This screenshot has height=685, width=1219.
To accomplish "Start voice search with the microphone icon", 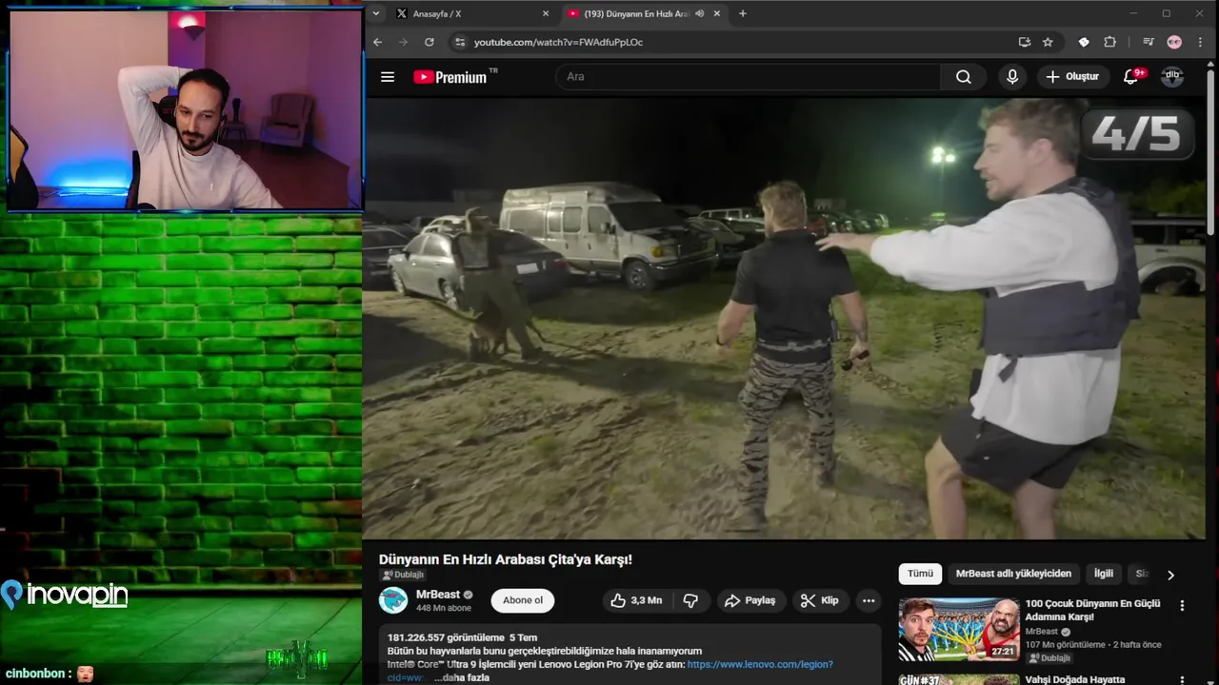I will point(1012,77).
